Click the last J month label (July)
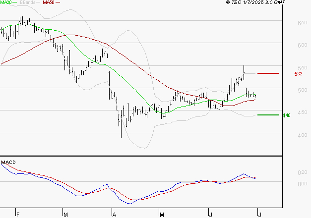Image resolution: width=311 pixels, height=218 pixels. pyautogui.click(x=259, y=215)
